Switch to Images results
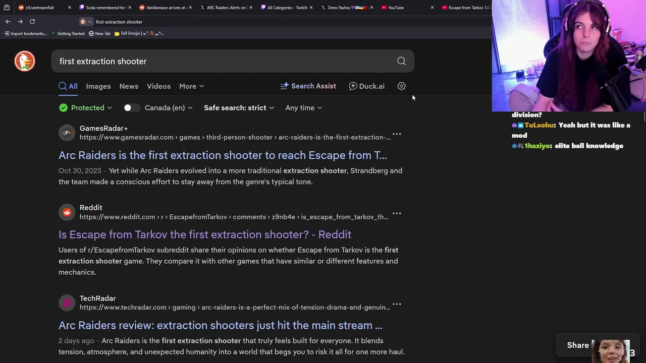The image size is (646, 363). click(x=98, y=86)
